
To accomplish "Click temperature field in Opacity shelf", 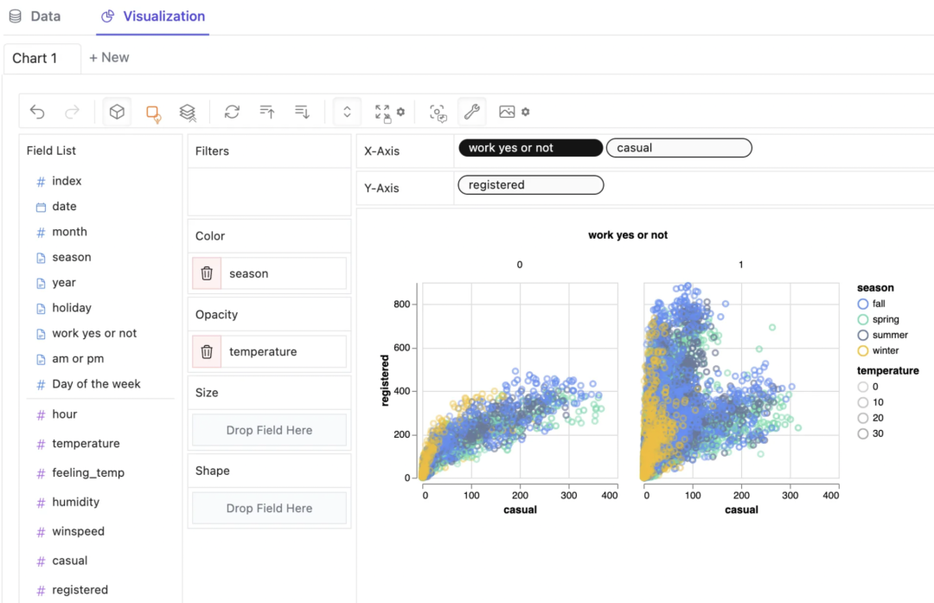I will pyautogui.click(x=284, y=351).
